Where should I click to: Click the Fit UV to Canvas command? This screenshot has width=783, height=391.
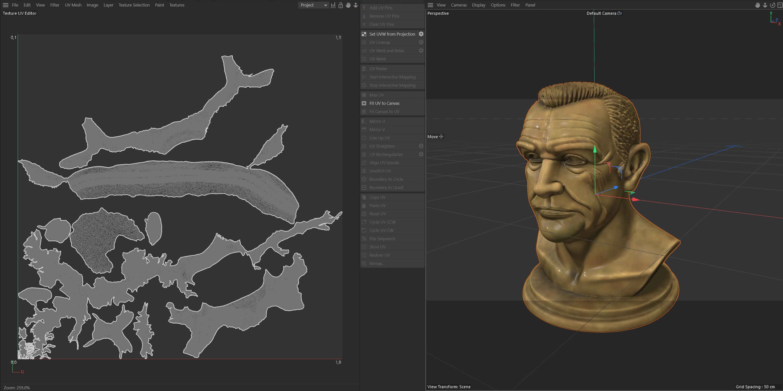click(384, 104)
